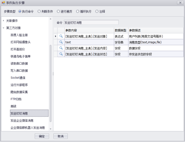This screenshot has height=142, width=185.
Task: Click magnifier icon for 发送对象 parameter row
Action: point(61,36)
